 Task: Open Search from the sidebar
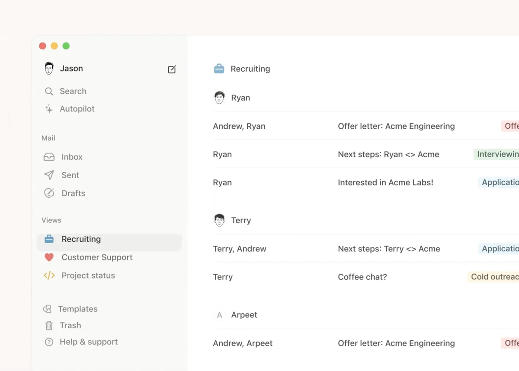[x=73, y=91]
